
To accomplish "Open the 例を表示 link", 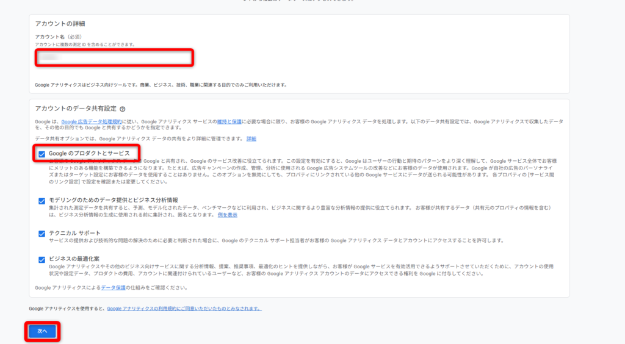I will coord(227,215).
